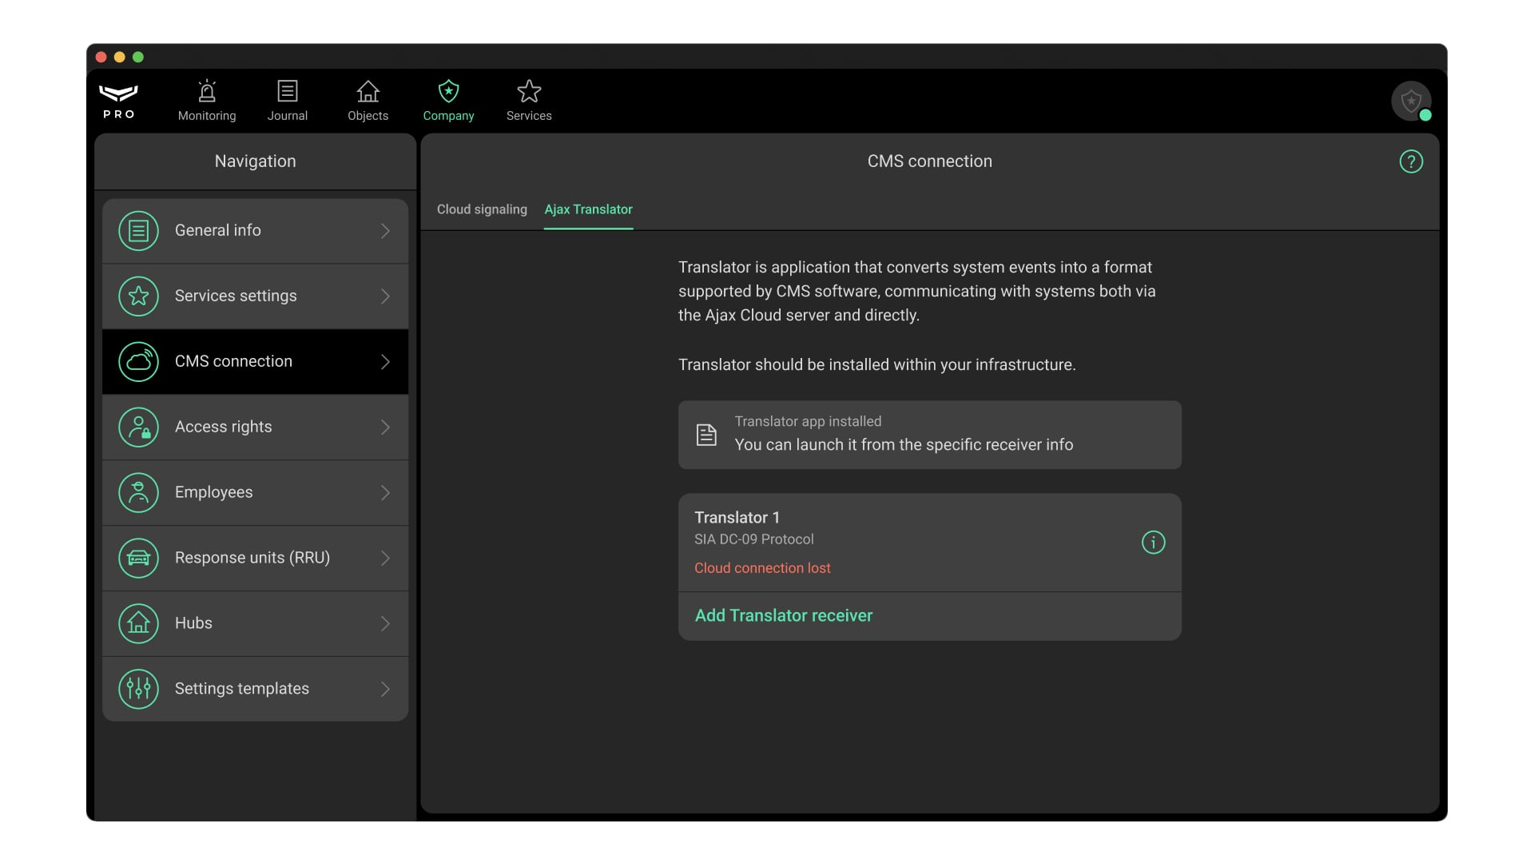Click the help question mark icon
This screenshot has height=863, width=1534.
point(1411,161)
